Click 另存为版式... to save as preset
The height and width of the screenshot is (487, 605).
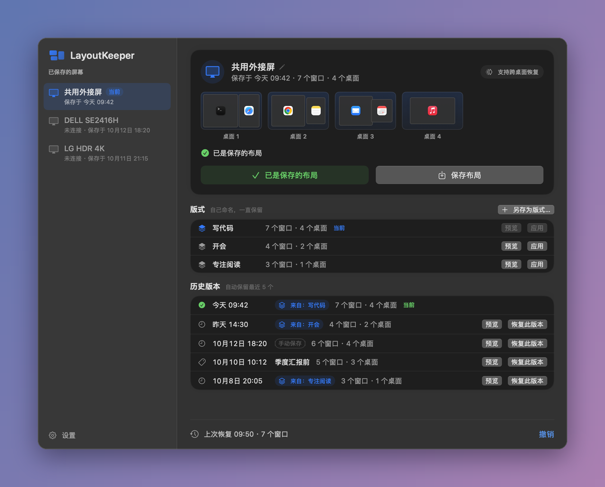tap(526, 210)
